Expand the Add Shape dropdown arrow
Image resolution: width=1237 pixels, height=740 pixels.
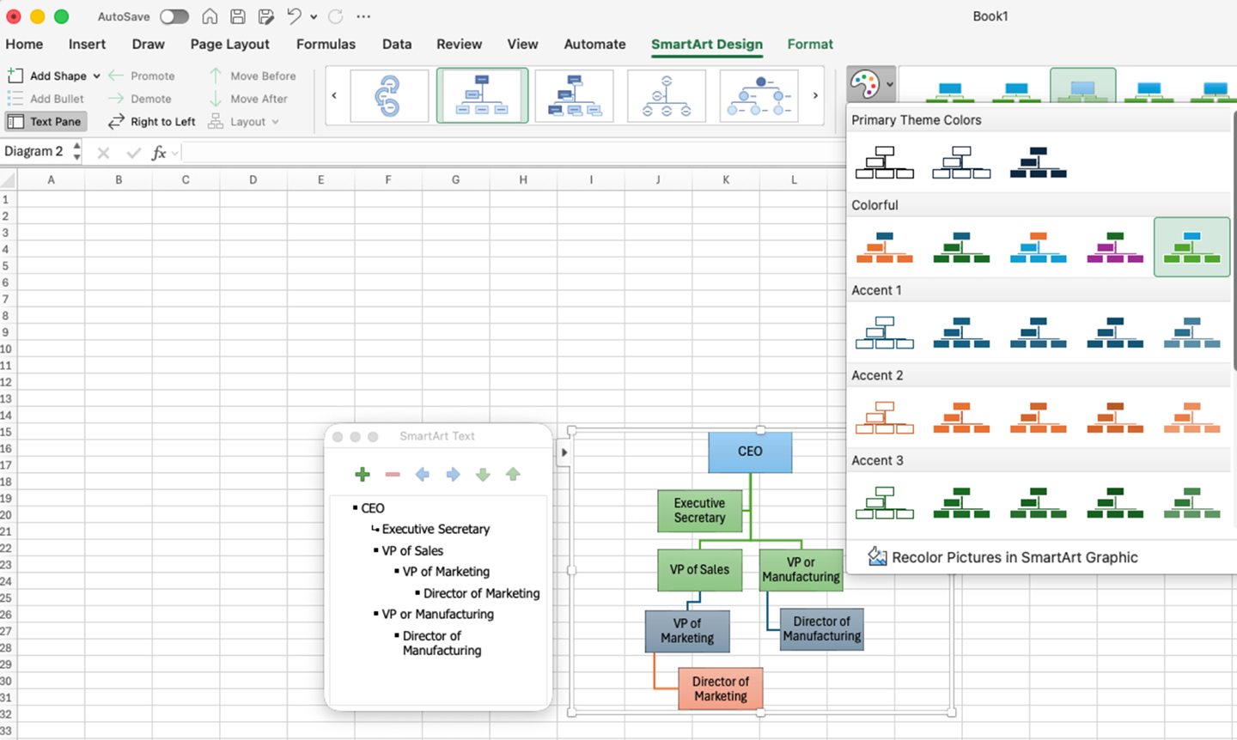click(97, 76)
